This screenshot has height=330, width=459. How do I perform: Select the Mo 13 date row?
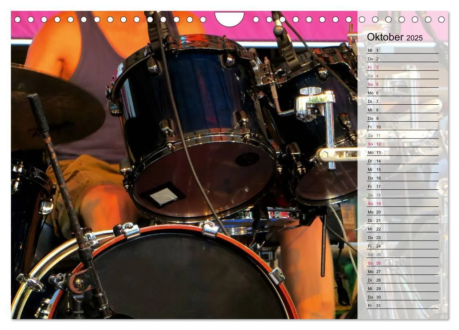403,152
